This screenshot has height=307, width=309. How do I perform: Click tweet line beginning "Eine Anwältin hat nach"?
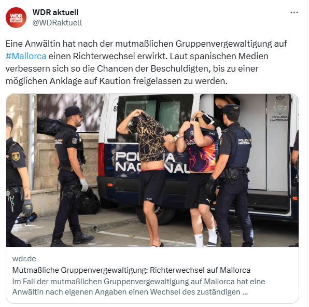(146, 44)
